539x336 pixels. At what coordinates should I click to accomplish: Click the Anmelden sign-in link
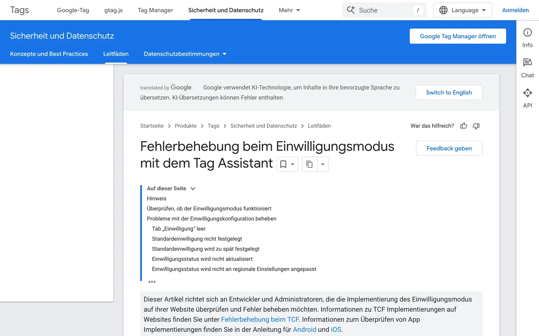[515, 10]
